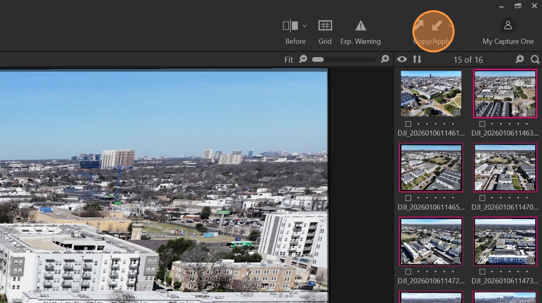Select thumbnail DJI_2026010611461
Image resolution: width=542 pixels, height=303 pixels.
(431, 93)
